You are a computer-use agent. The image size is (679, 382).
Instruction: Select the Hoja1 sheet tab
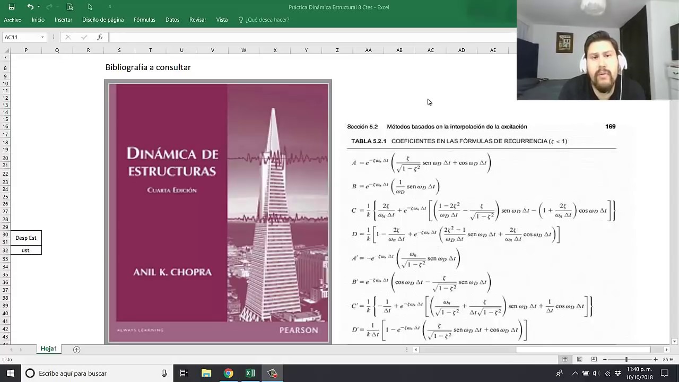(49, 349)
